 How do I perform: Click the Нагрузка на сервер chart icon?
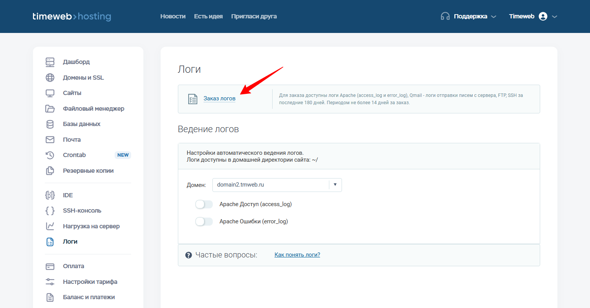[50, 226]
